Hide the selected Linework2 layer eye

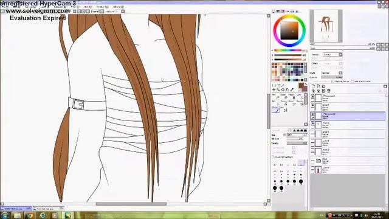click(x=312, y=114)
